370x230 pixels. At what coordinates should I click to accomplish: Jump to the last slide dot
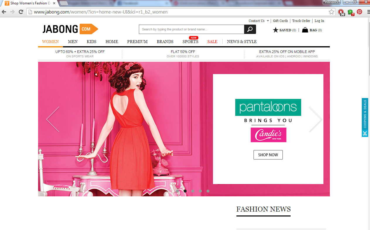208,191
